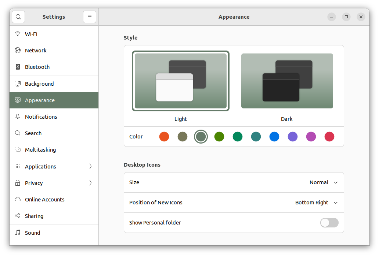379x256 pixels.
Task: Click the Sound music note icon
Action: click(18, 233)
